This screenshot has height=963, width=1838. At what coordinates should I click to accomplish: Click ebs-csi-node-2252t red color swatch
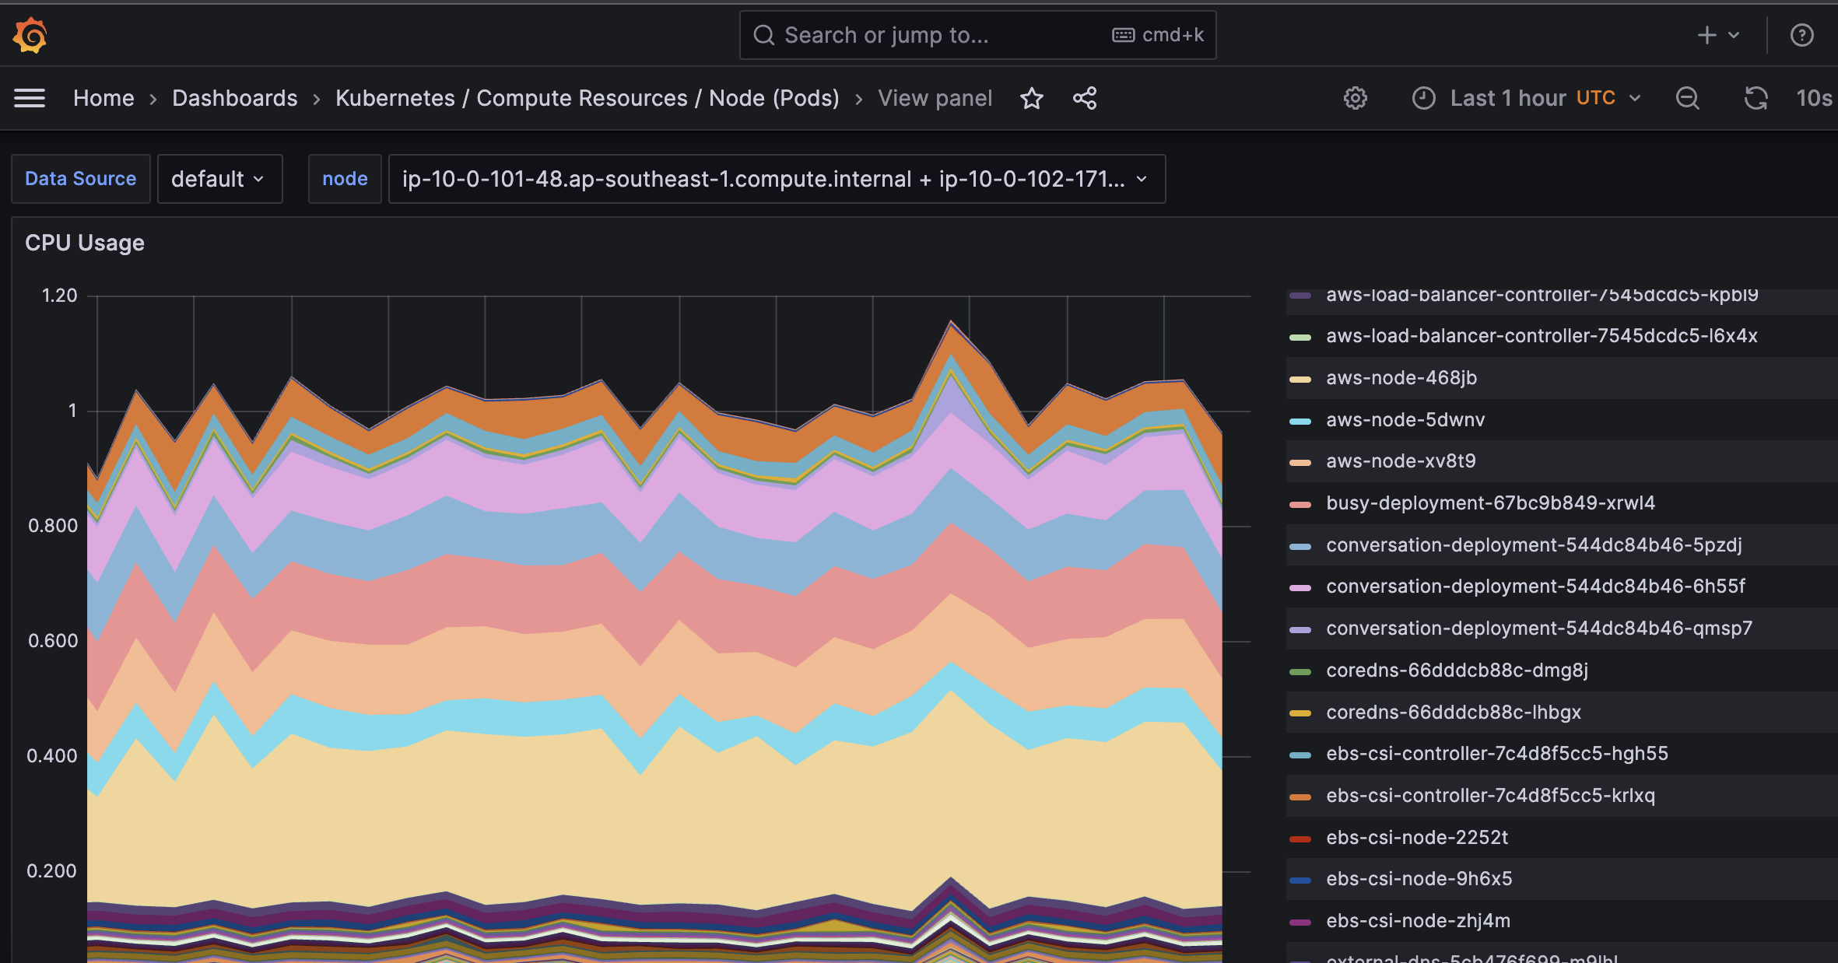pos(1300,839)
